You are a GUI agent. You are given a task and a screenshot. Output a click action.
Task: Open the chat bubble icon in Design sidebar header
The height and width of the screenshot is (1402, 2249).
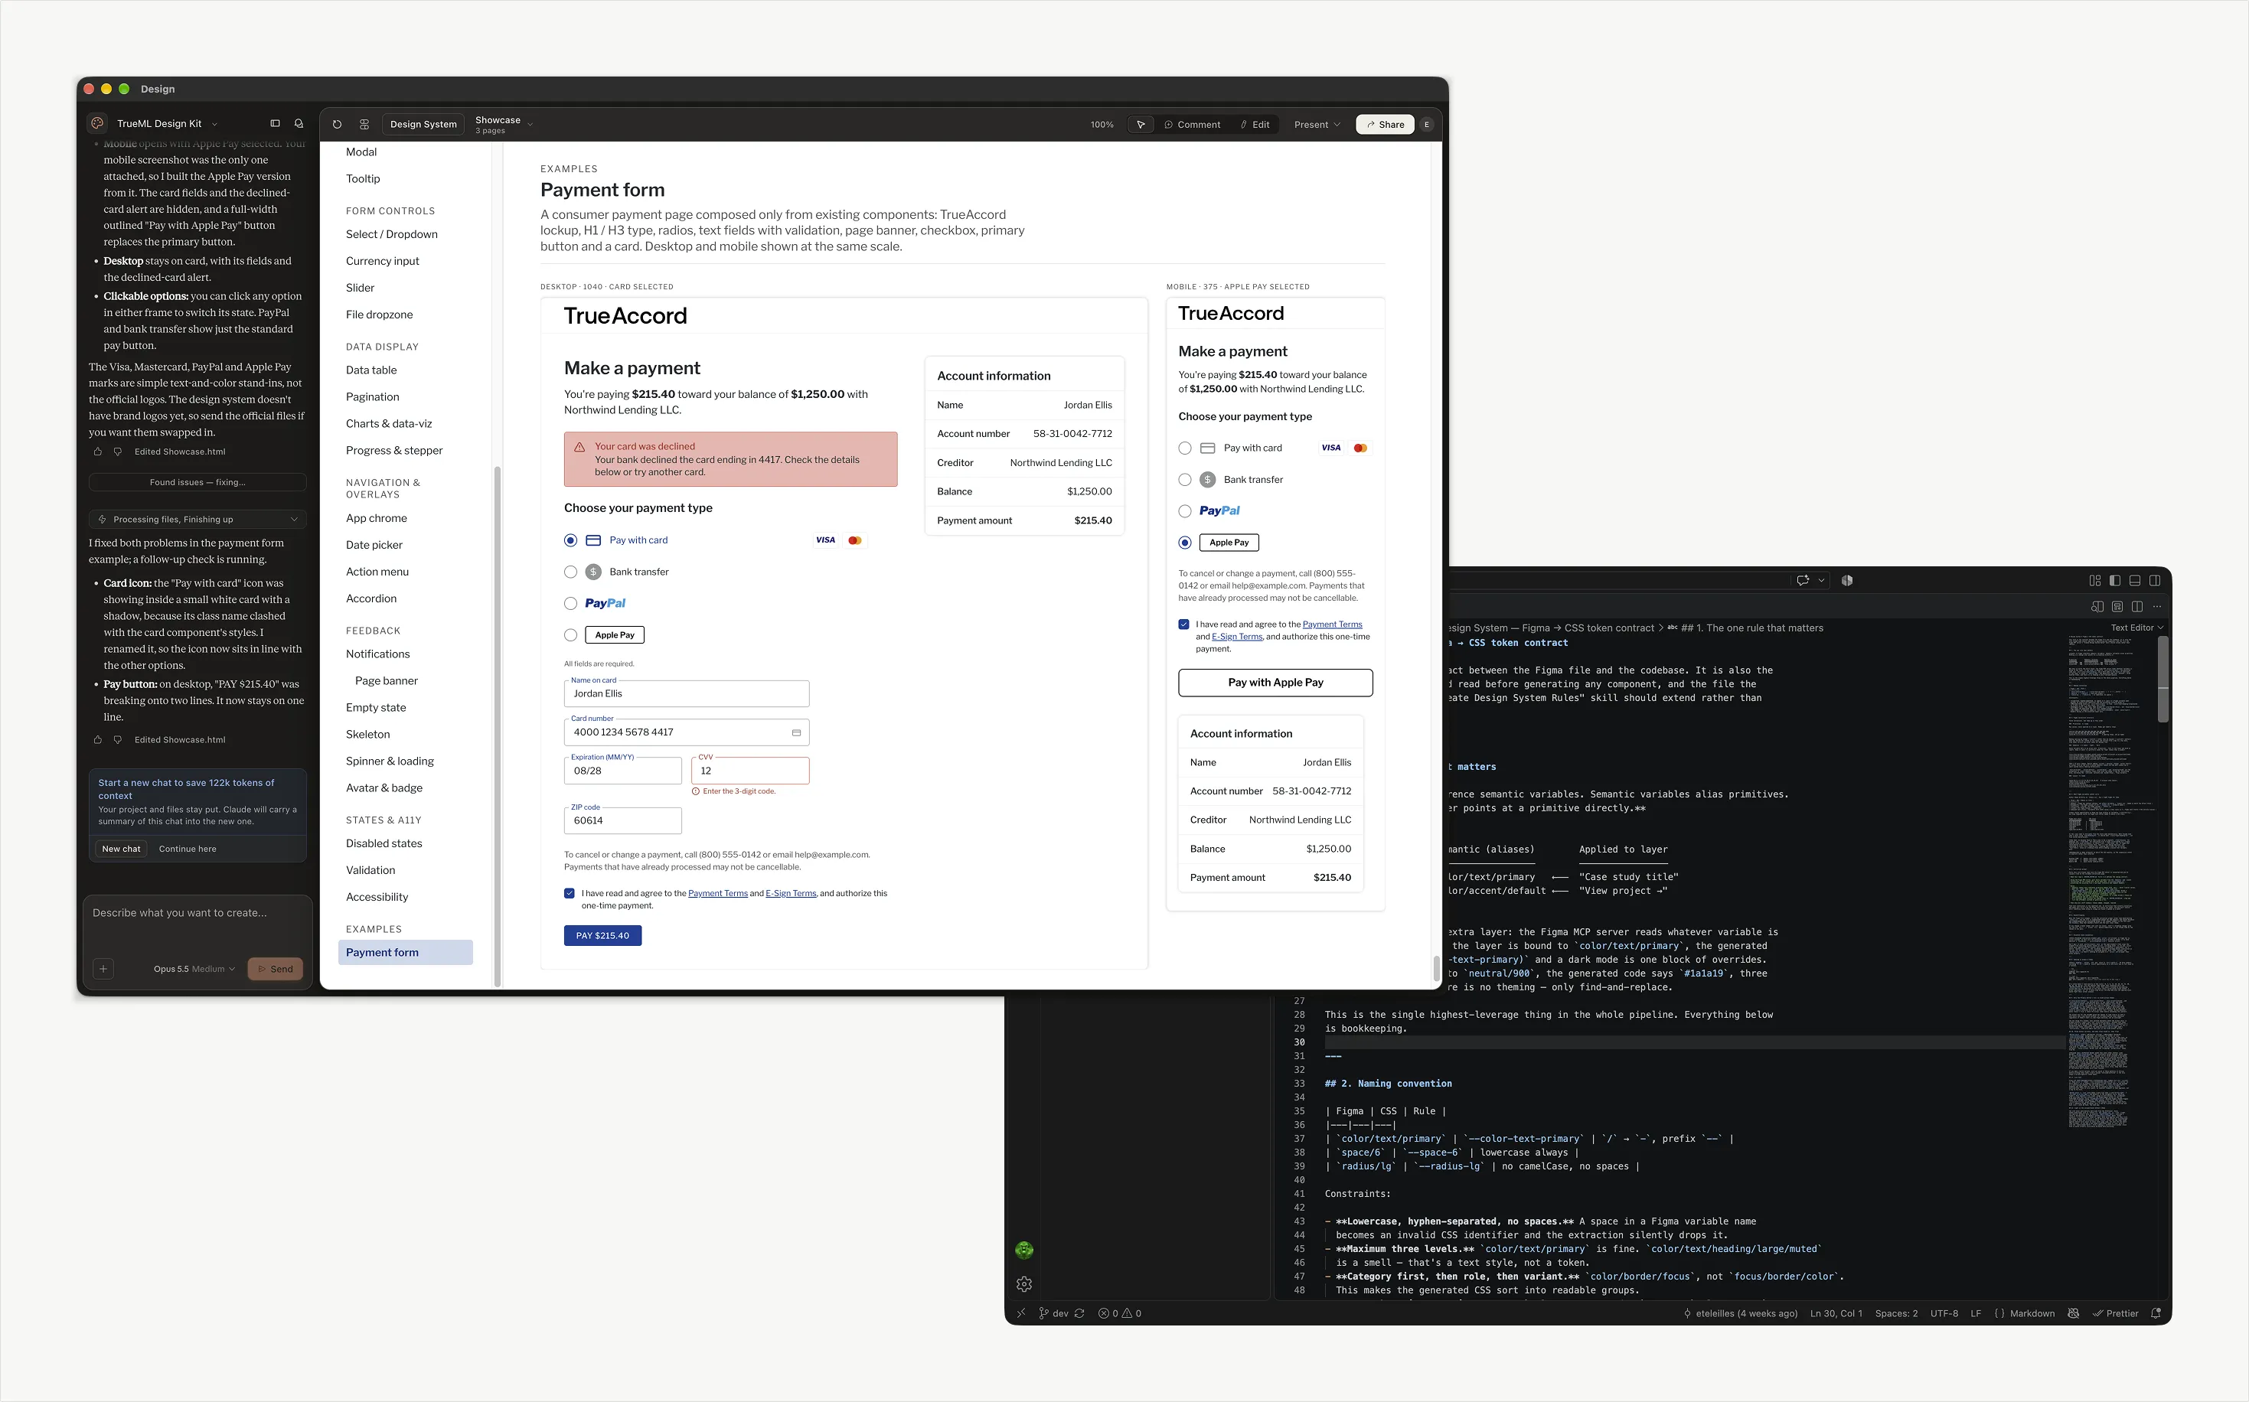coord(299,123)
